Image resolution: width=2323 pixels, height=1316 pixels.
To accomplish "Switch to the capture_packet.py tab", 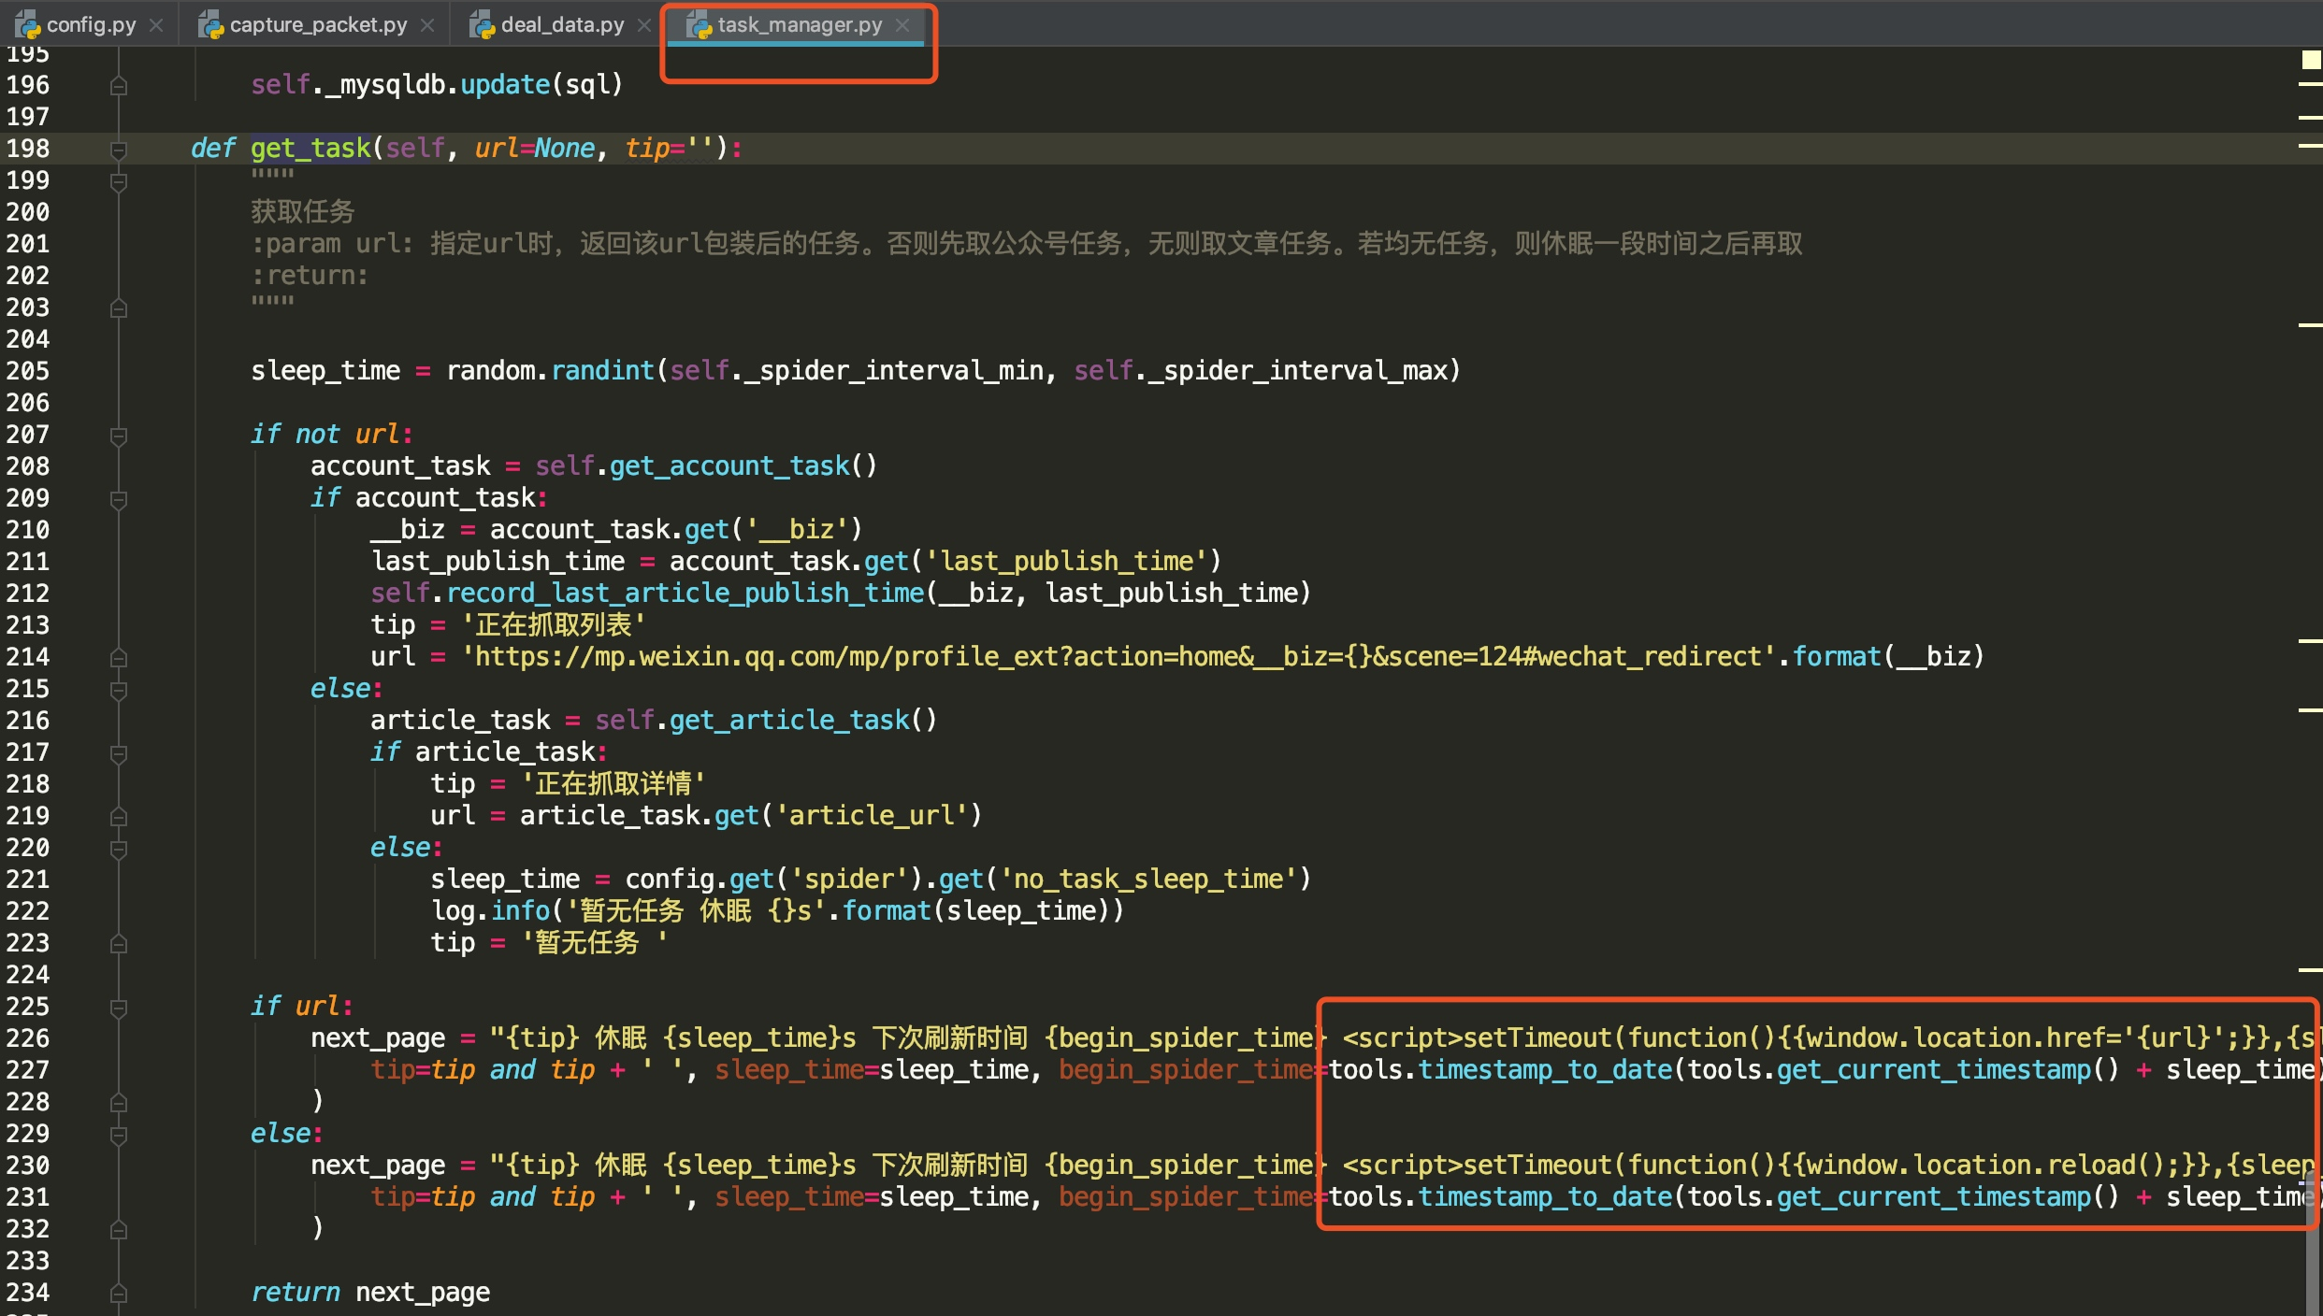I will pyautogui.click(x=318, y=25).
